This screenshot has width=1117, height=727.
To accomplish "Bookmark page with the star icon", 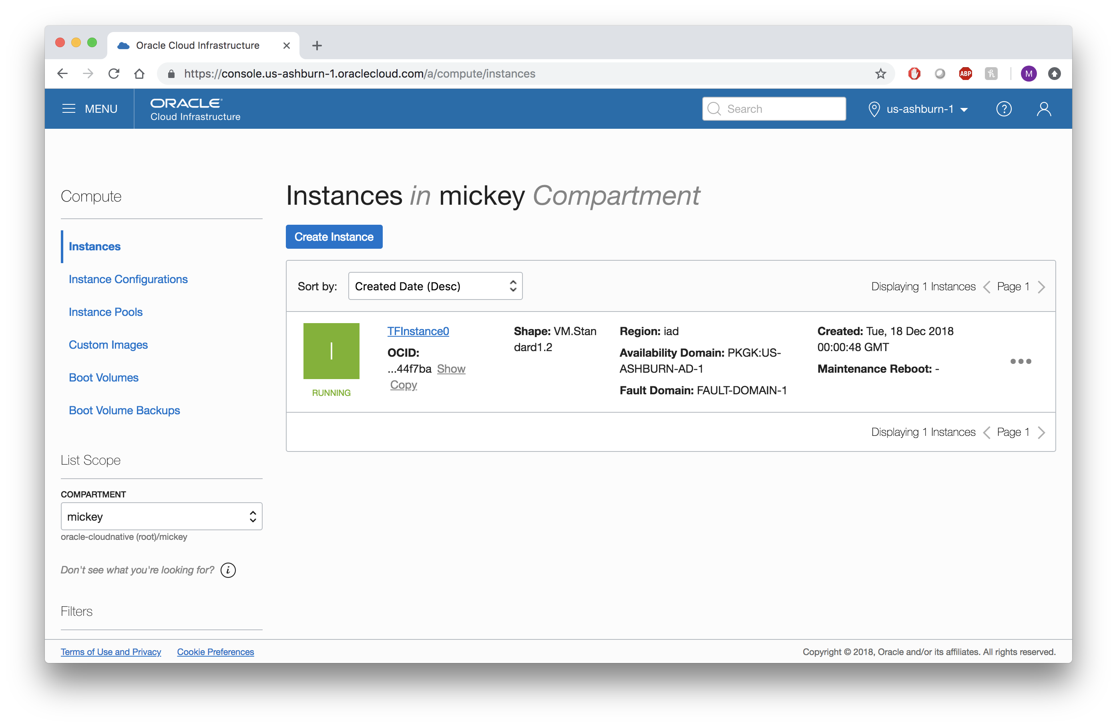I will pos(880,74).
